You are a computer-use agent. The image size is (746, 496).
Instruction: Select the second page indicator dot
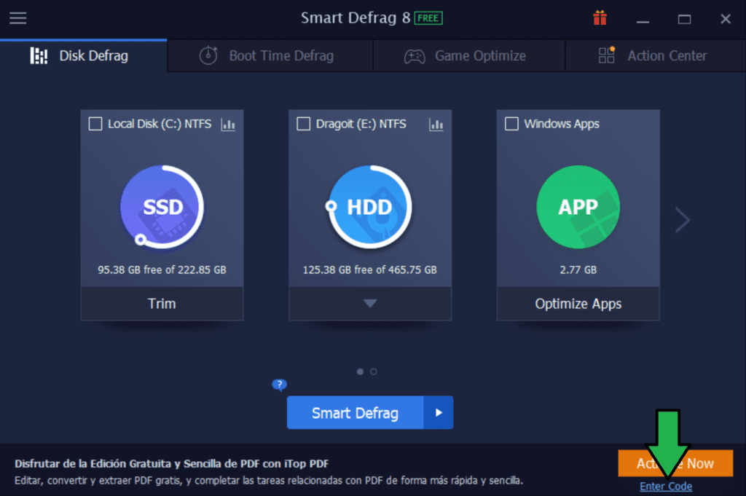pyautogui.click(x=374, y=372)
